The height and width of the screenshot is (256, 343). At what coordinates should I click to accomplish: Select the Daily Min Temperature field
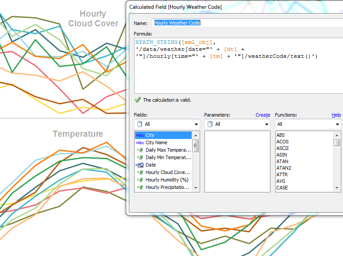coord(163,157)
